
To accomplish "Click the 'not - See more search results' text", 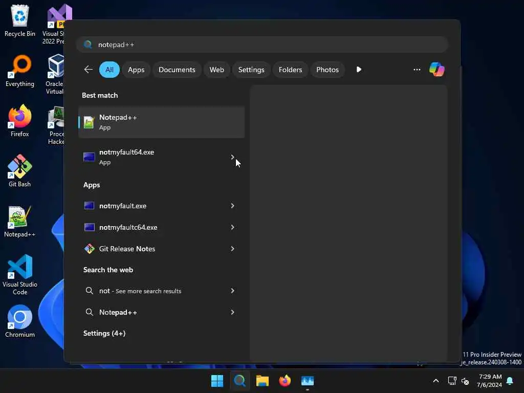I will (x=140, y=291).
